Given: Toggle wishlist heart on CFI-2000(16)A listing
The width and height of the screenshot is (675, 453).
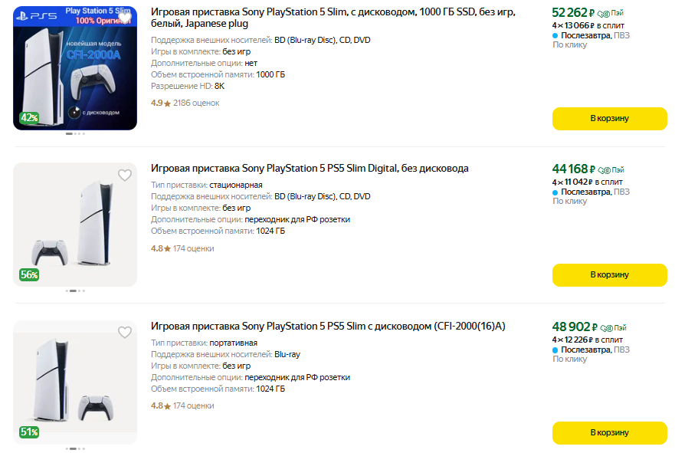Looking at the screenshot, I should click(125, 332).
